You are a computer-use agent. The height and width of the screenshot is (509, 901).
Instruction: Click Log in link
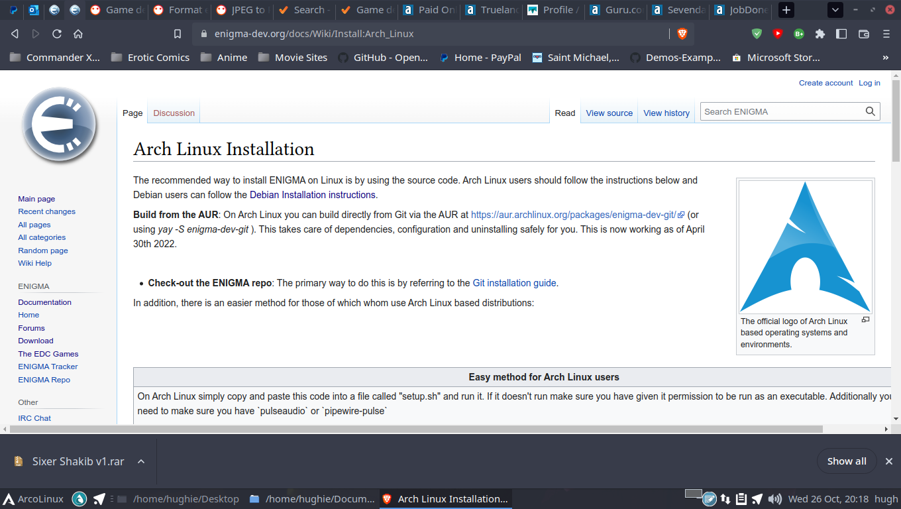869,83
